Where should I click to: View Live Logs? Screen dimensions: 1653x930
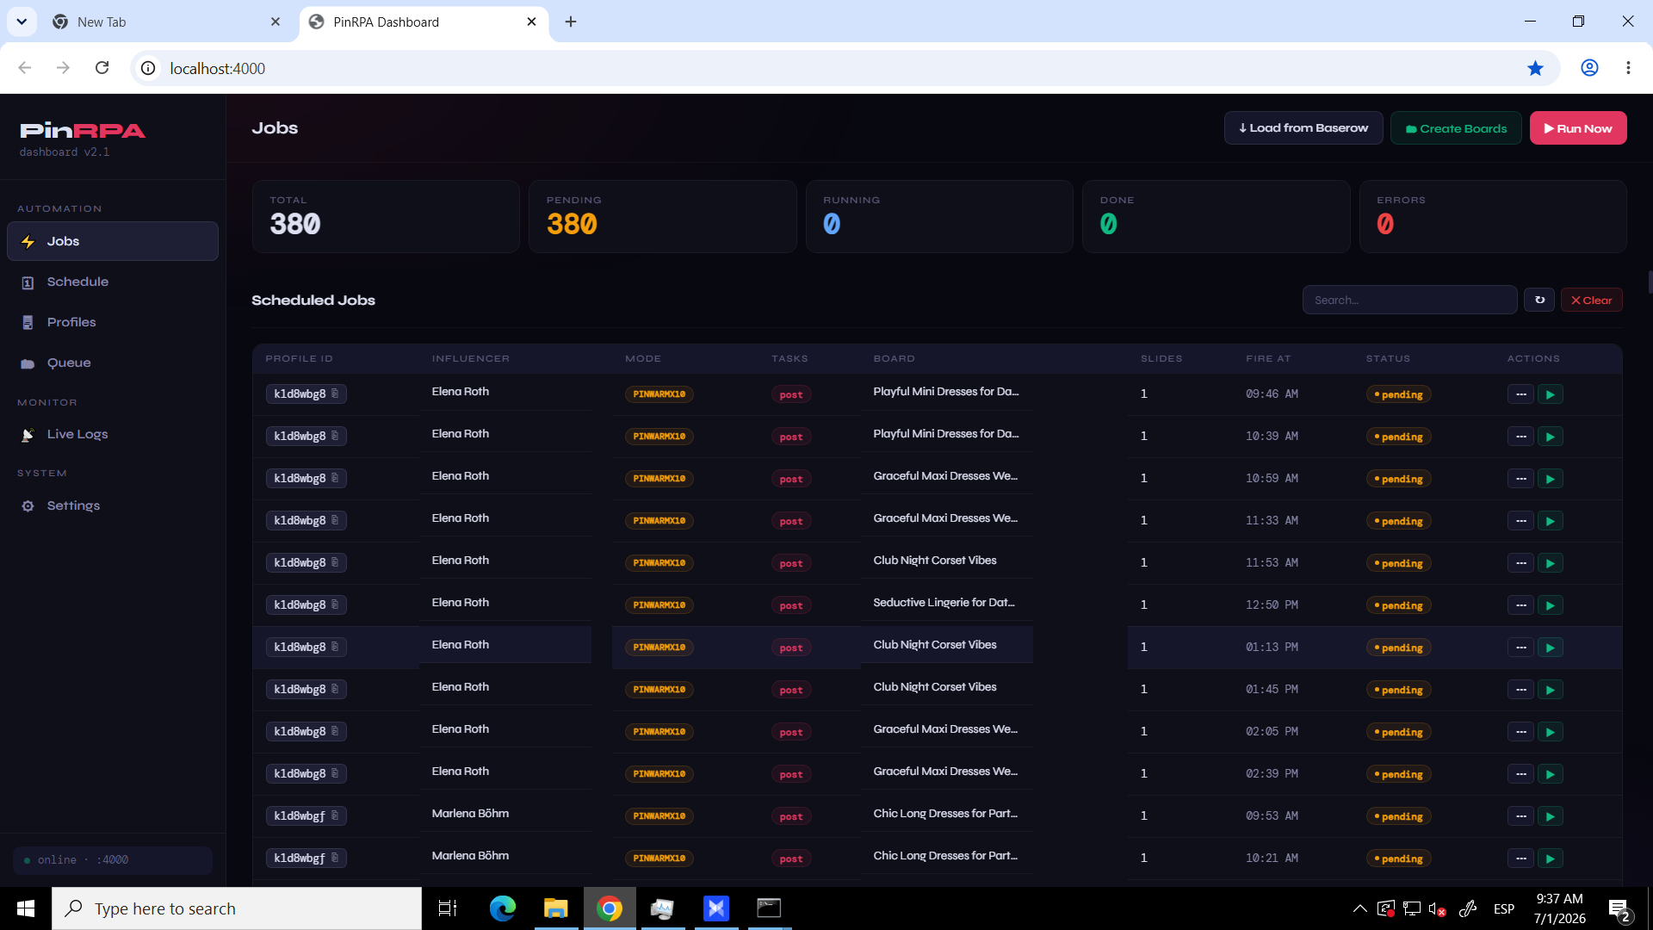pyautogui.click(x=113, y=434)
